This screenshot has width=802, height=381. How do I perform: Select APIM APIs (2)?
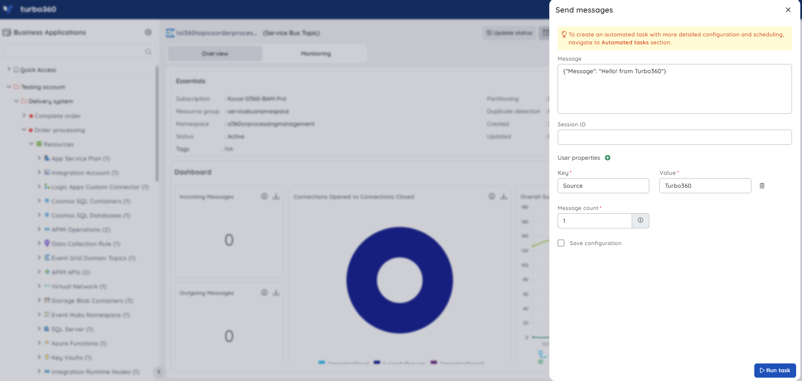point(71,272)
